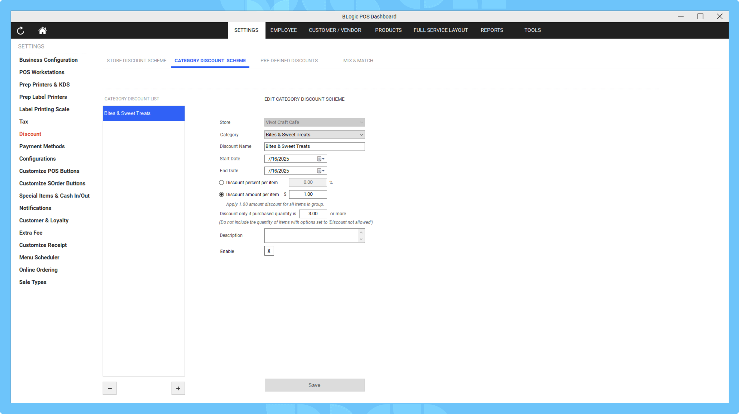This screenshot has height=414, width=739.
Task: Open Pre-Defined Discounts tab
Action: click(289, 61)
